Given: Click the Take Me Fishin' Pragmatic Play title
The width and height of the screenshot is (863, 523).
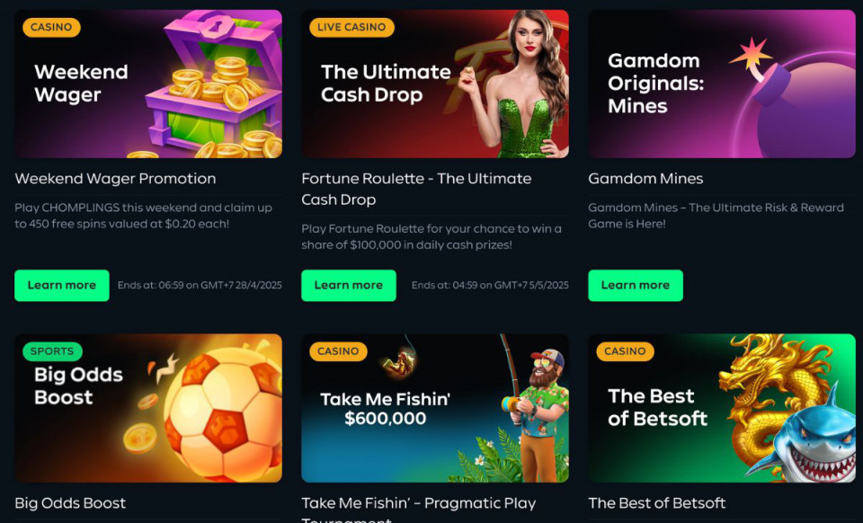Looking at the screenshot, I should point(418,510).
